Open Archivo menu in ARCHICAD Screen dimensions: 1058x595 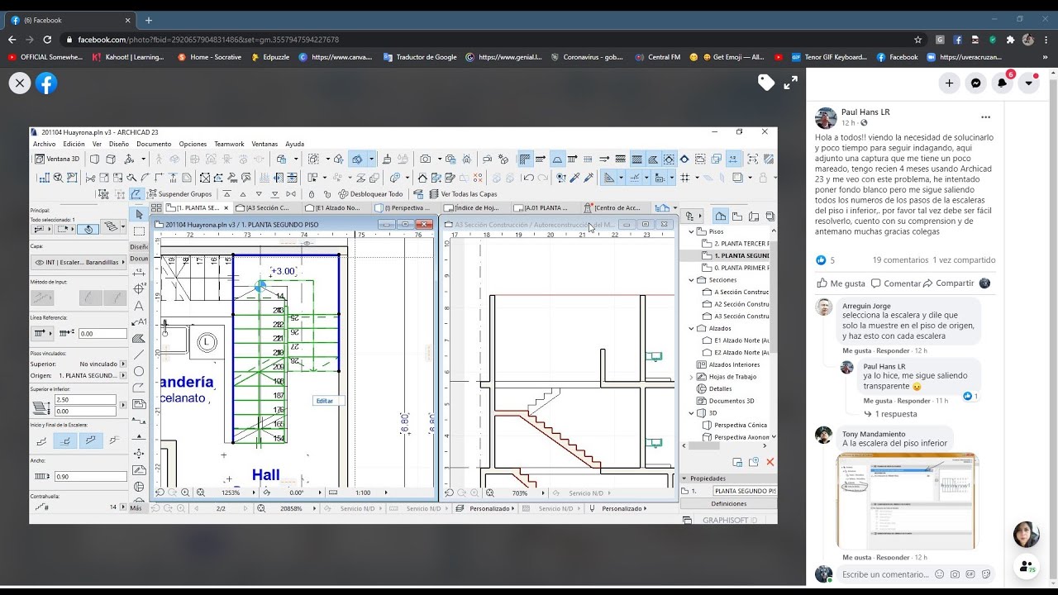click(x=44, y=144)
